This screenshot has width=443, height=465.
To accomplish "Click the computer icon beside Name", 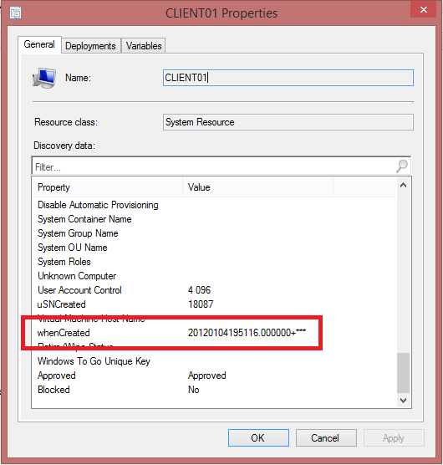I will (x=44, y=78).
